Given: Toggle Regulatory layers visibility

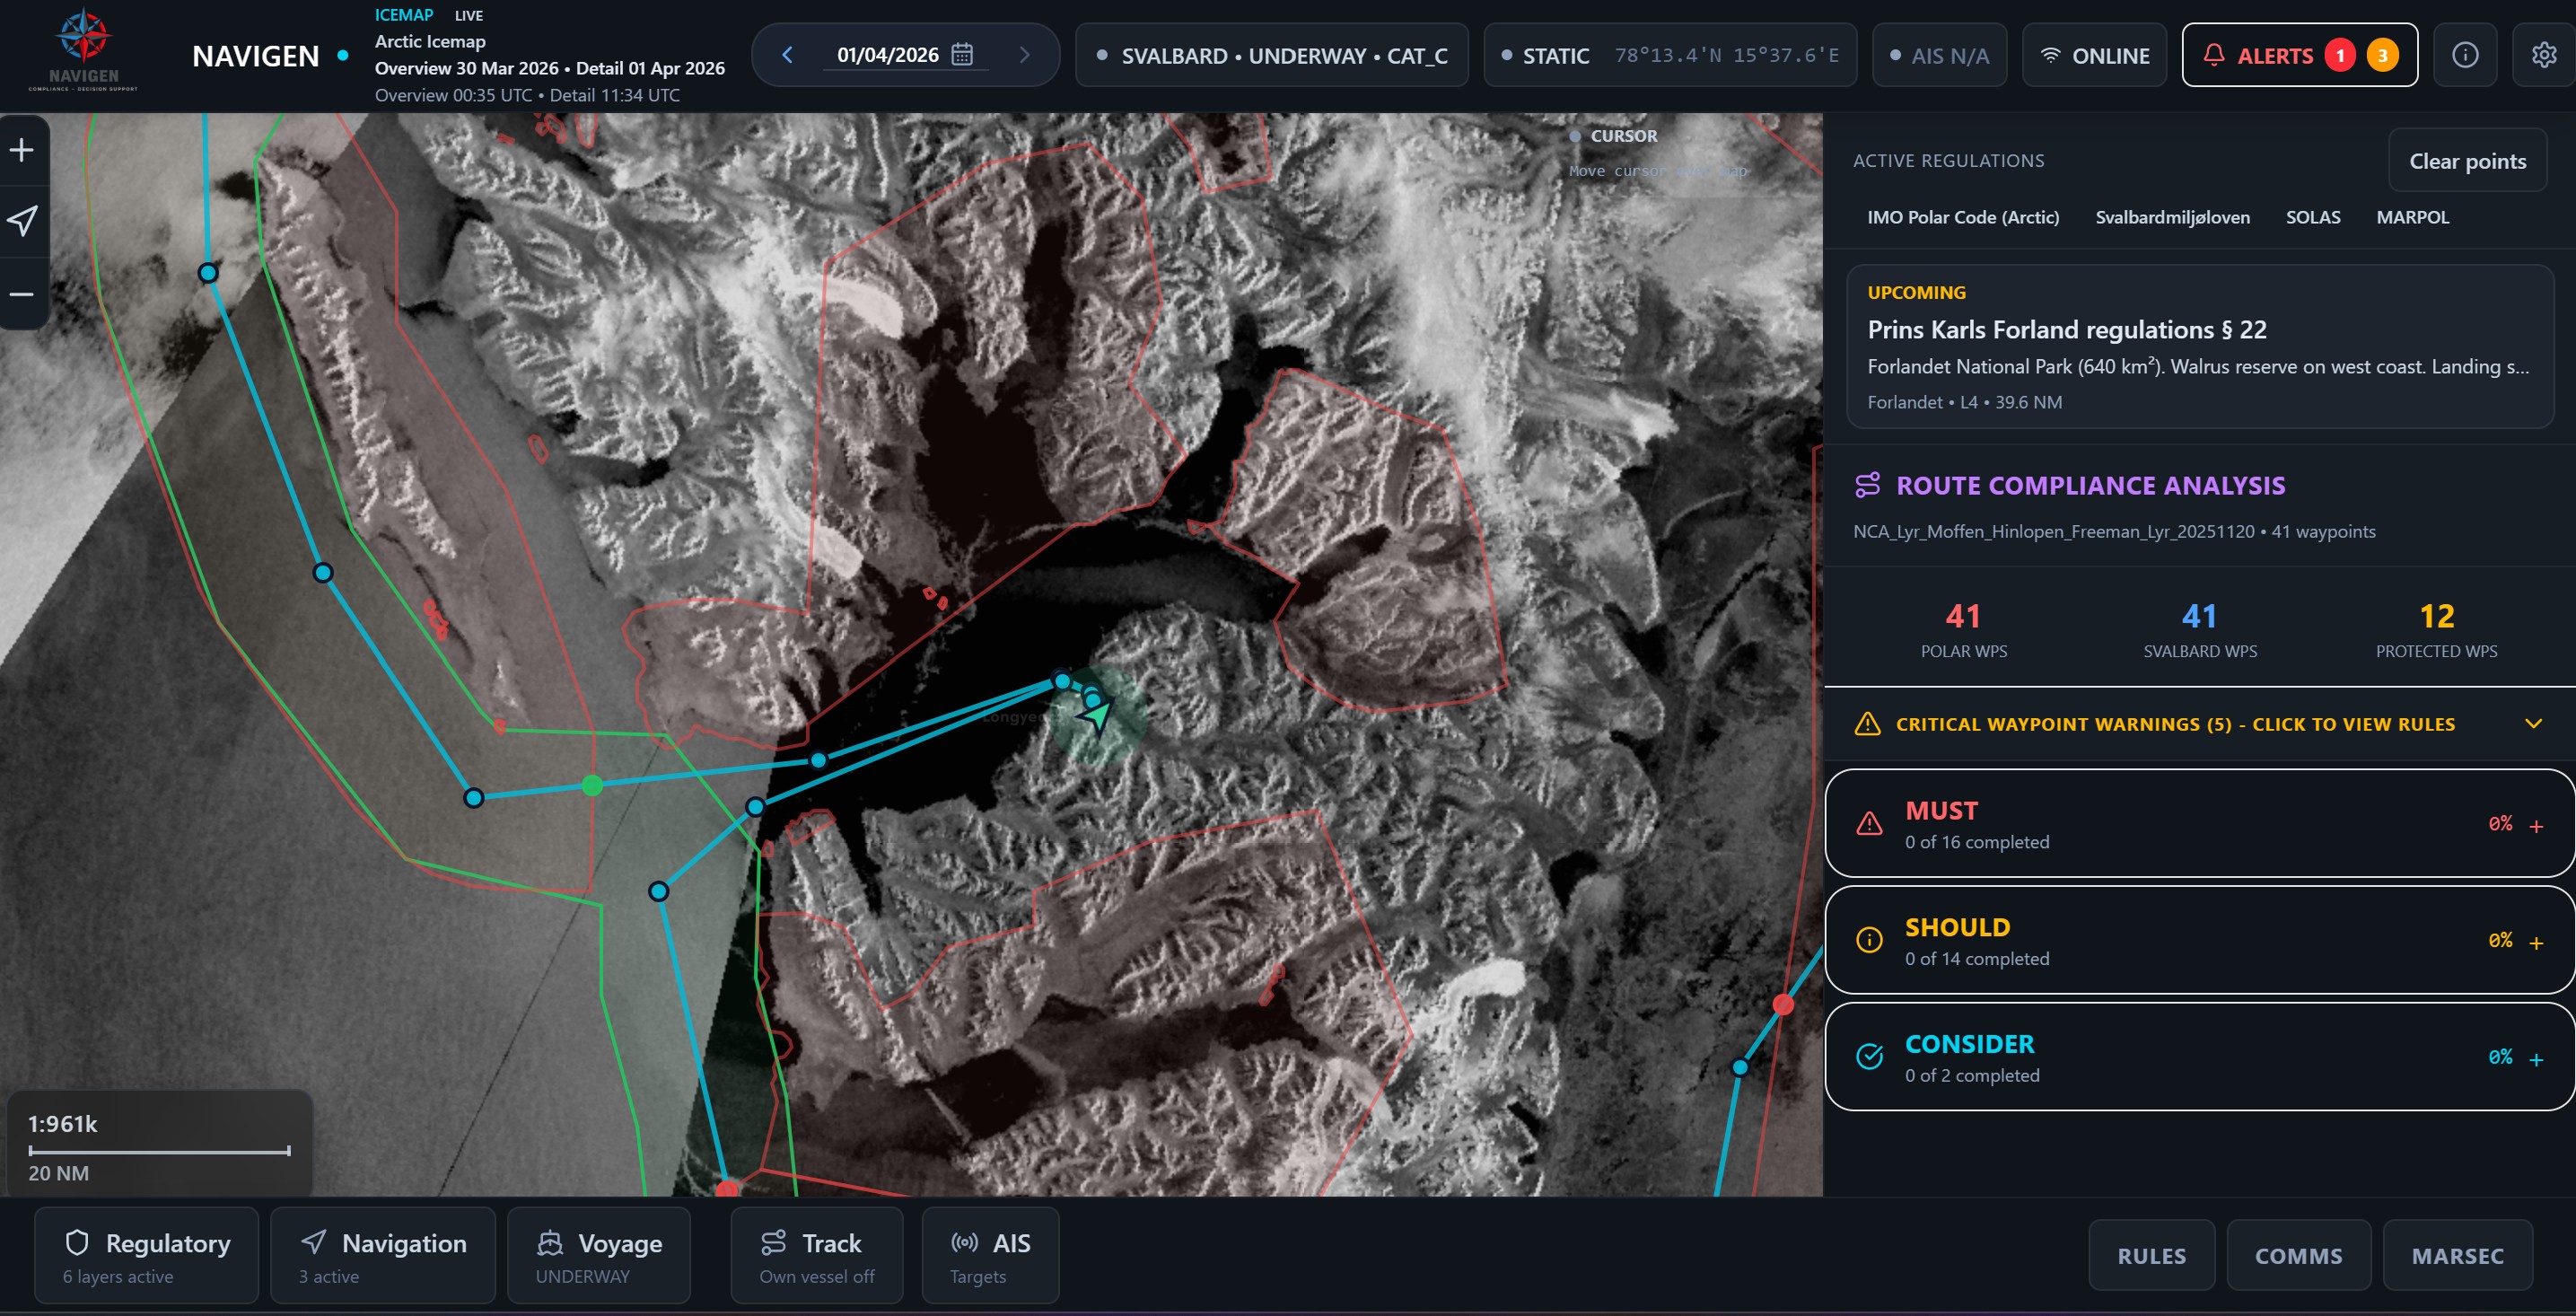Looking at the screenshot, I should (146, 1255).
